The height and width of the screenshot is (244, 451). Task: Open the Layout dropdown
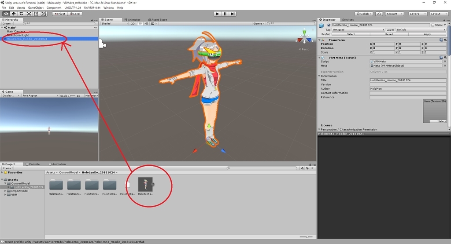(438, 14)
